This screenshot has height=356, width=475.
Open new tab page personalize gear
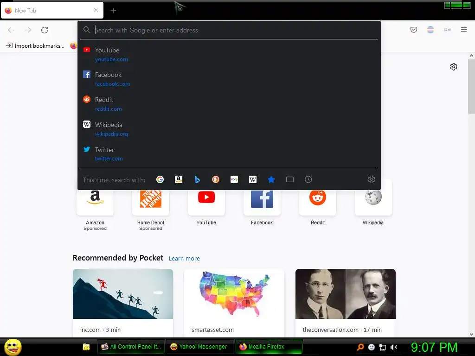coord(454,67)
